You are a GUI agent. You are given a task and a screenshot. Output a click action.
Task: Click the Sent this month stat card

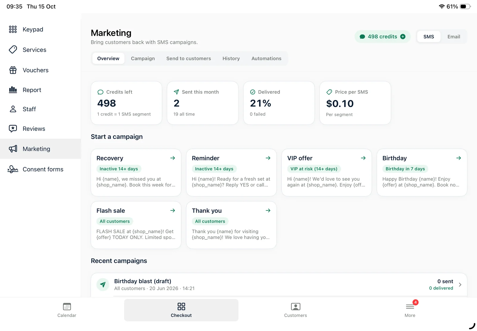pyautogui.click(x=203, y=103)
